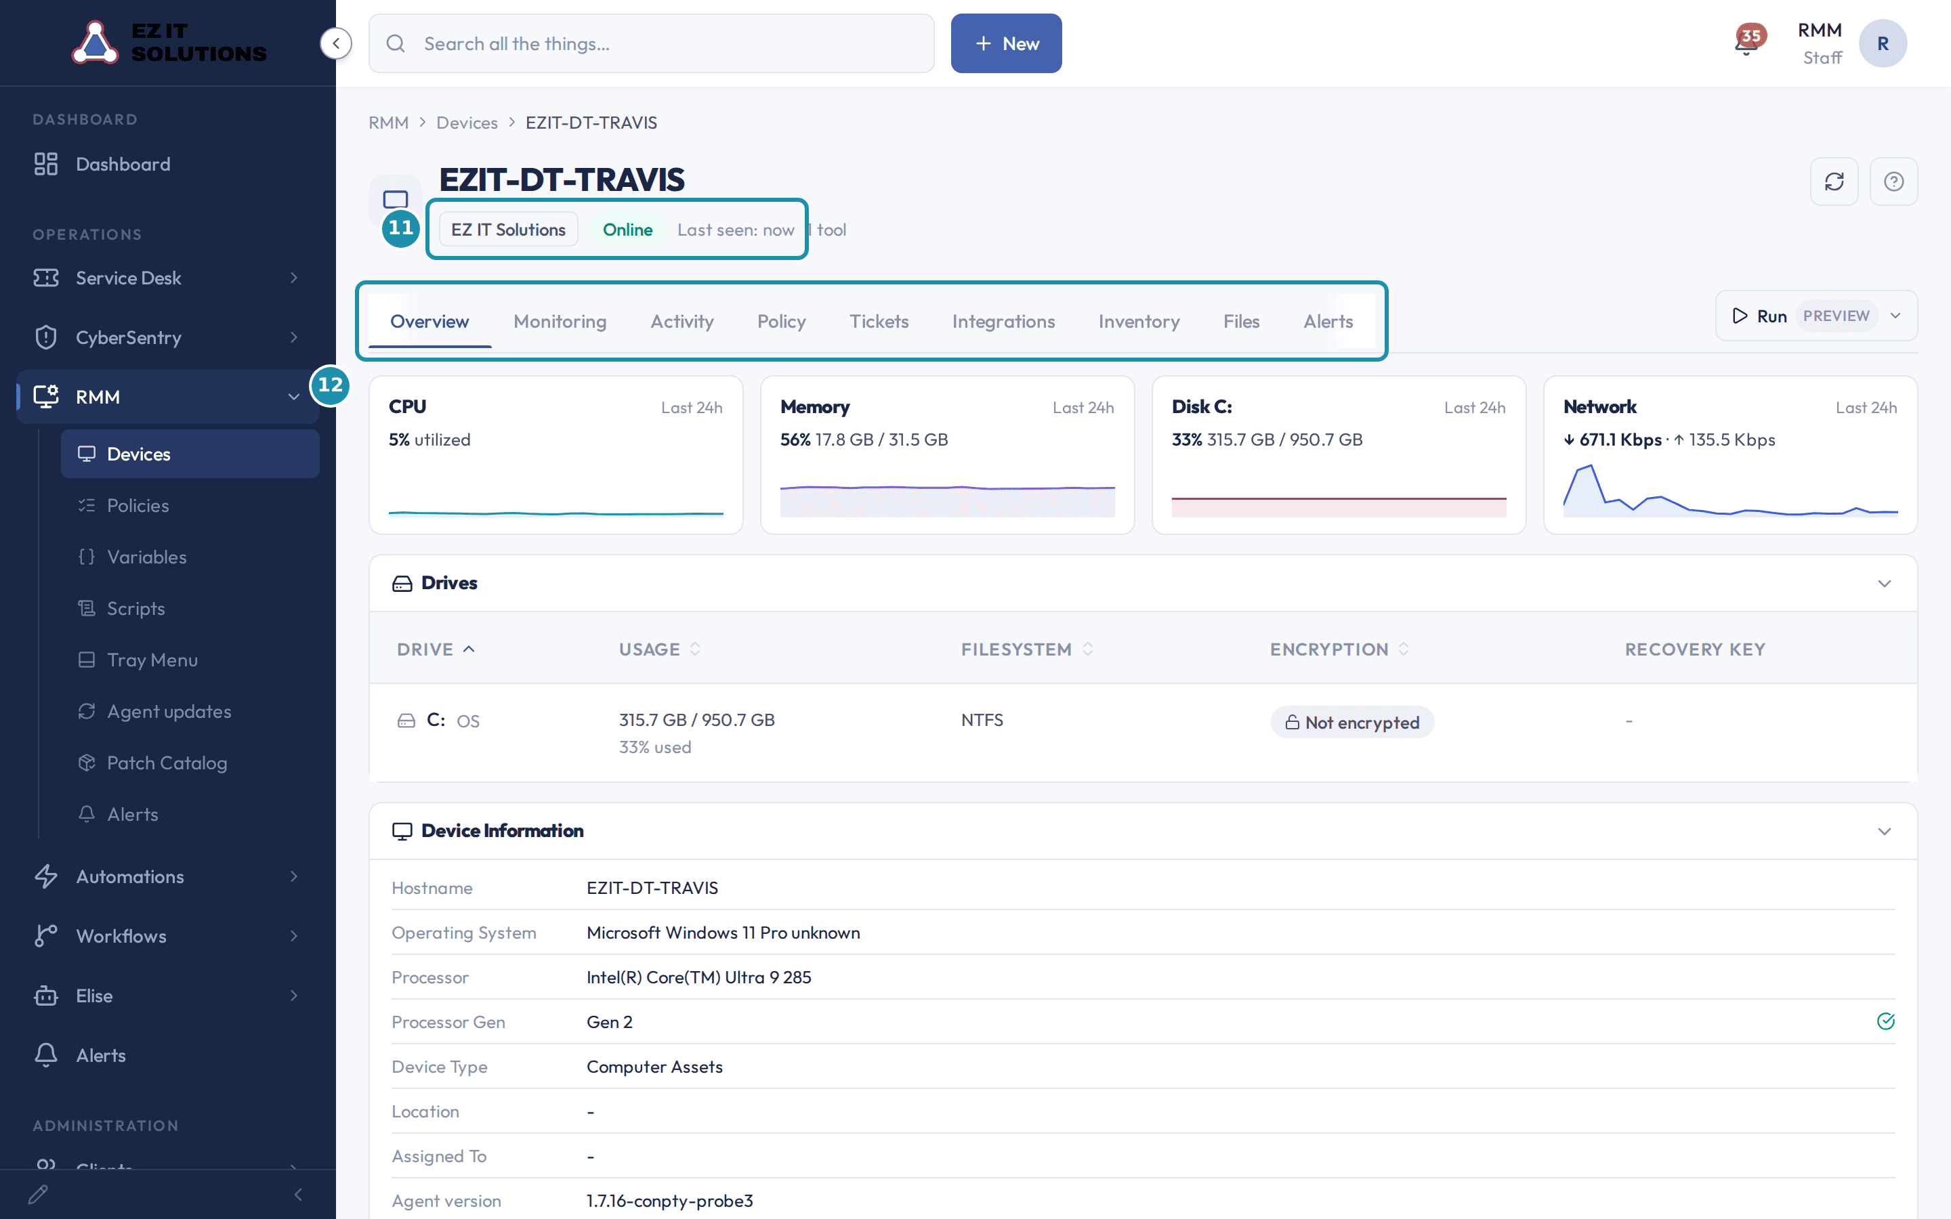Click the EZ IT Solutions logo
This screenshot has width=1951, height=1219.
[x=169, y=42]
